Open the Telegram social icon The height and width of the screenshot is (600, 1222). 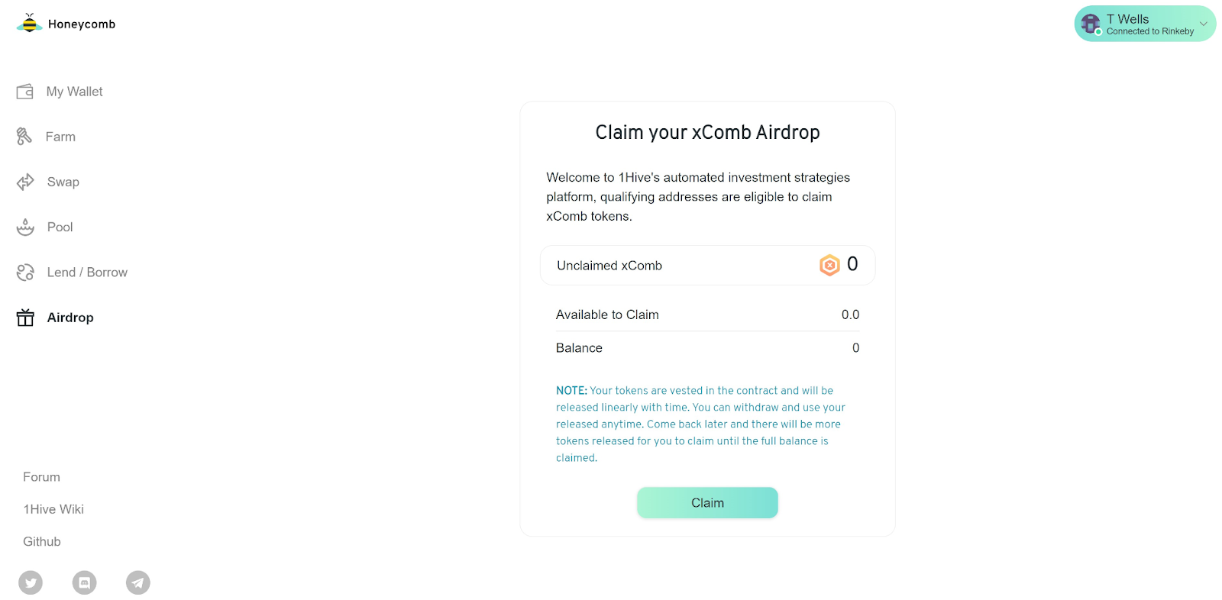click(138, 582)
